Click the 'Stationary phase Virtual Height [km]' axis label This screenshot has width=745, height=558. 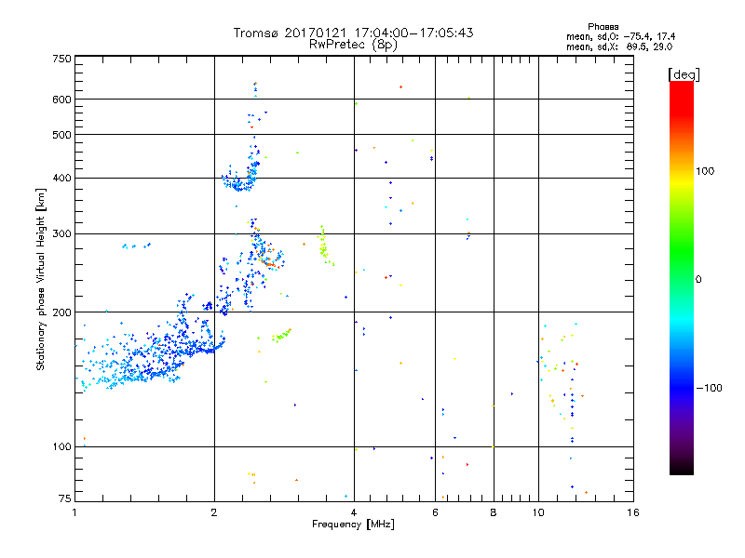[x=40, y=280]
